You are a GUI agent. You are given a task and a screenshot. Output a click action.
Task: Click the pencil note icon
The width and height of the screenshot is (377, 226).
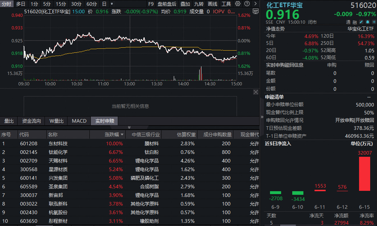click(x=361, y=22)
